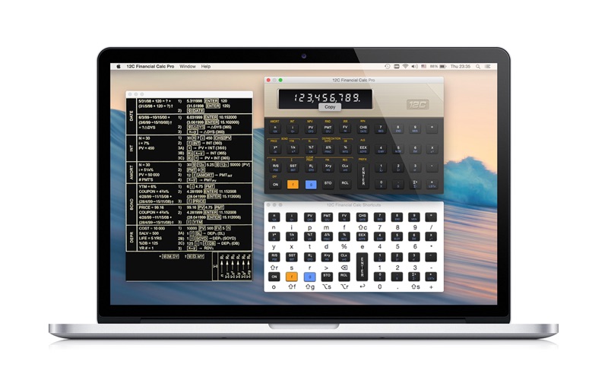This screenshot has height=380, width=608.
Task: Click the 12C Financial Calc Shortcuts title bar
Action: coord(353,204)
